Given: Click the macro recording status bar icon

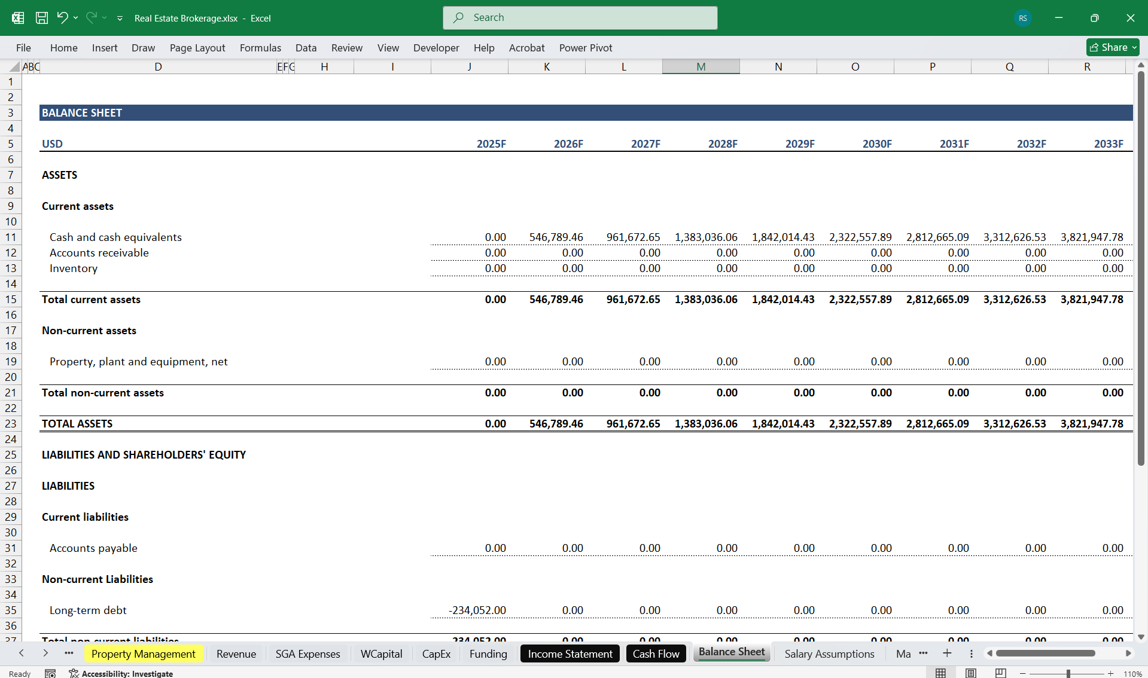Looking at the screenshot, I should [x=50, y=673].
